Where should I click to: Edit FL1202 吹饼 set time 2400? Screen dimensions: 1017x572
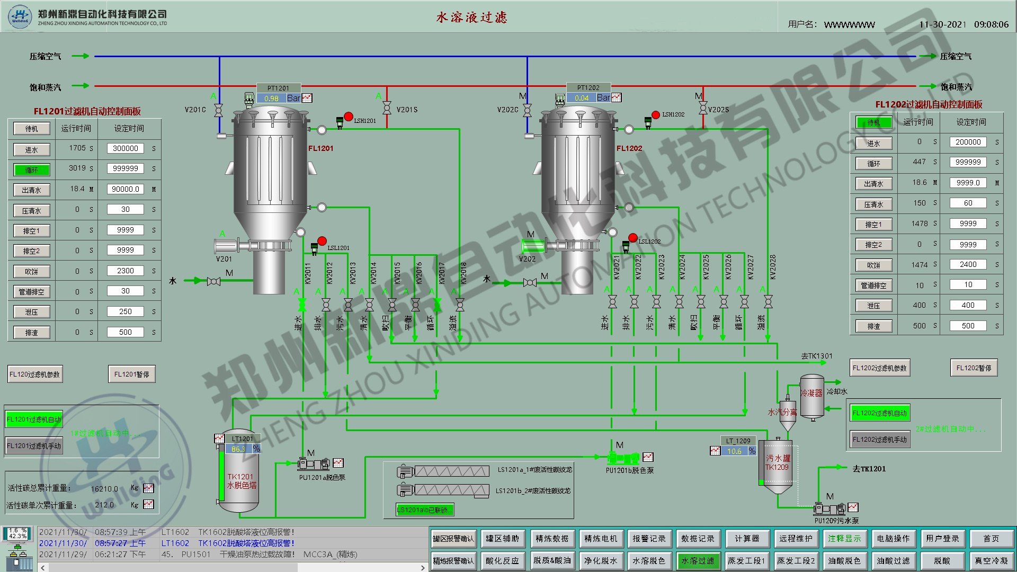(x=968, y=264)
